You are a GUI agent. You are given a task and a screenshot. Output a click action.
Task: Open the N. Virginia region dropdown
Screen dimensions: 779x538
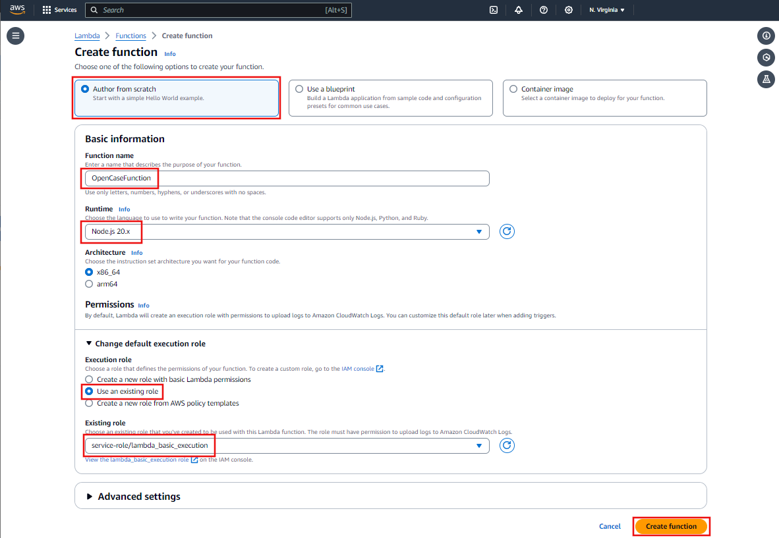[606, 10]
